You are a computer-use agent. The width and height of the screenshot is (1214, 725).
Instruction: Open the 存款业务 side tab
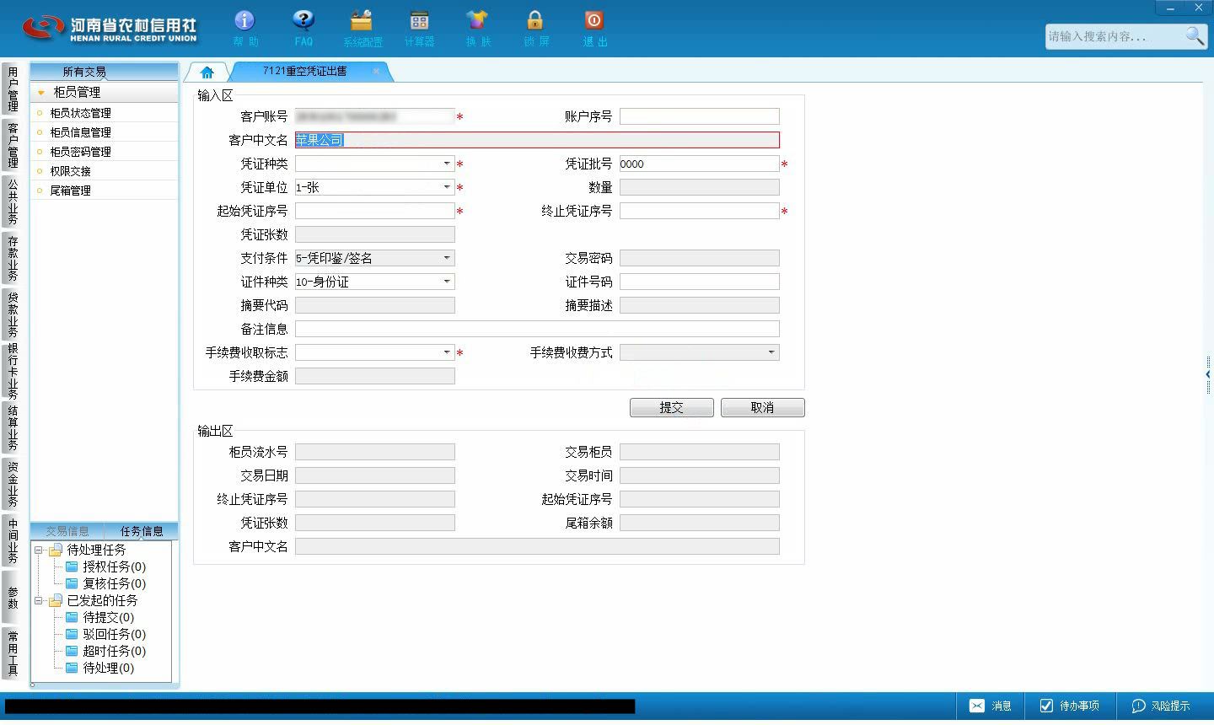pyautogui.click(x=12, y=258)
